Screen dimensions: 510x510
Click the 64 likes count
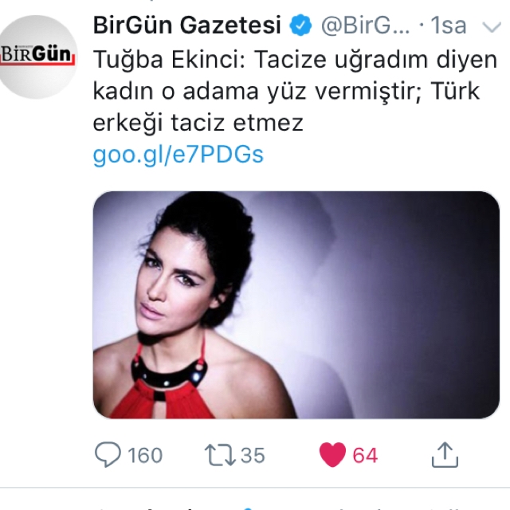pos(365,455)
